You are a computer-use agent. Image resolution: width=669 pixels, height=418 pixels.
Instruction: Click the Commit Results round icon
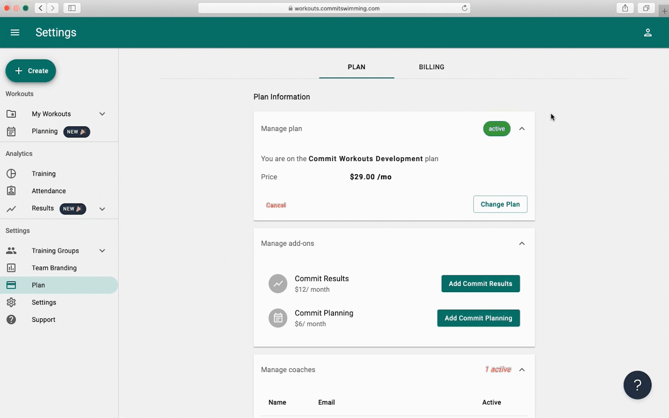pyautogui.click(x=278, y=284)
